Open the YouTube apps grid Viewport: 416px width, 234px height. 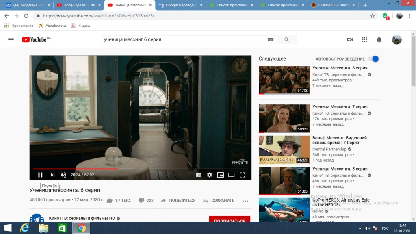[364, 39]
